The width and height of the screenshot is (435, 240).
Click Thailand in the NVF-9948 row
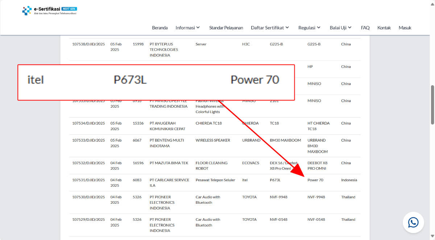pos(348,197)
